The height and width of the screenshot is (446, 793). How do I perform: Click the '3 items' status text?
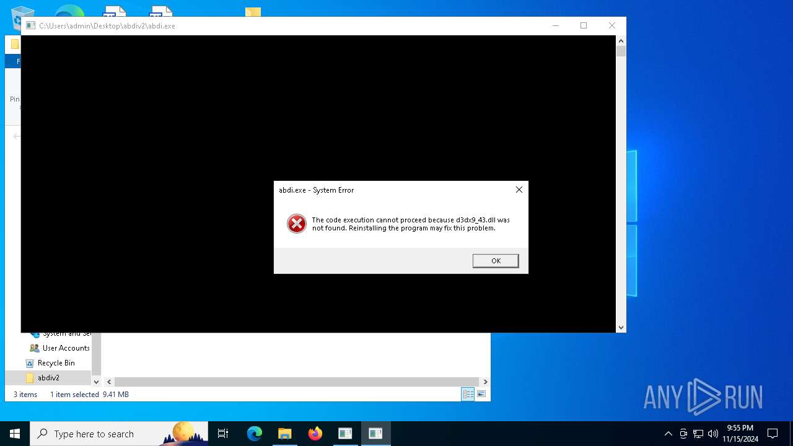(25, 395)
